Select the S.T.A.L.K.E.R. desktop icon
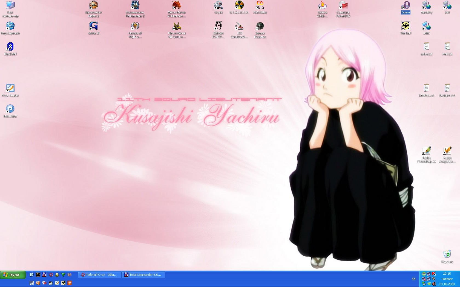Viewport: 460px width, 287px height. click(x=239, y=7)
